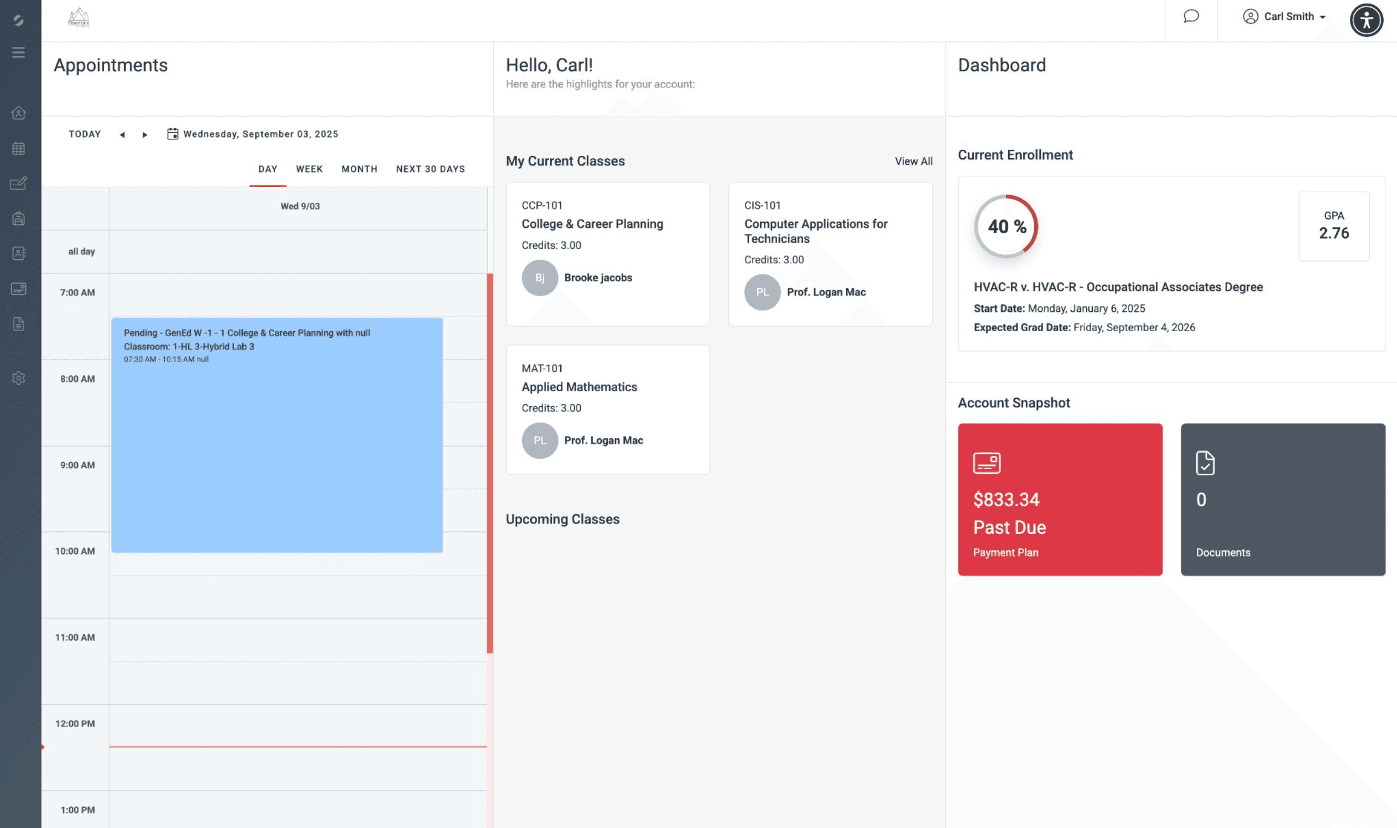The width and height of the screenshot is (1397, 828).
Task: Open settings gear in sidebar
Action: [18, 378]
